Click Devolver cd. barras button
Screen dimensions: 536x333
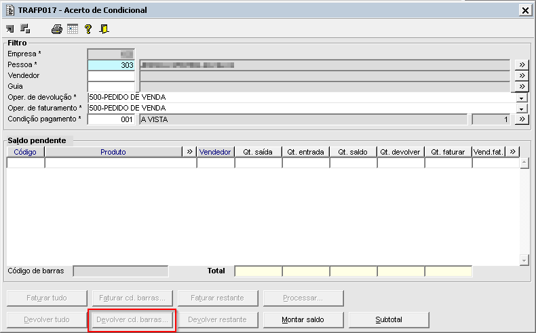click(x=132, y=319)
